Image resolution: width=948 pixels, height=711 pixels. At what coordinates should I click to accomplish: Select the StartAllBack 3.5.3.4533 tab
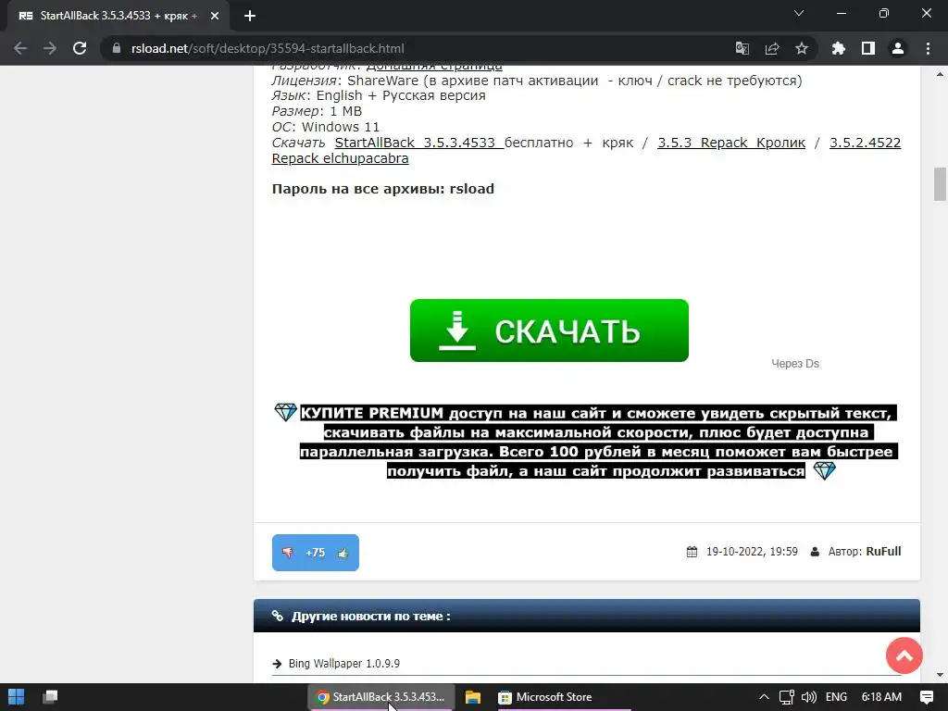[118, 16]
